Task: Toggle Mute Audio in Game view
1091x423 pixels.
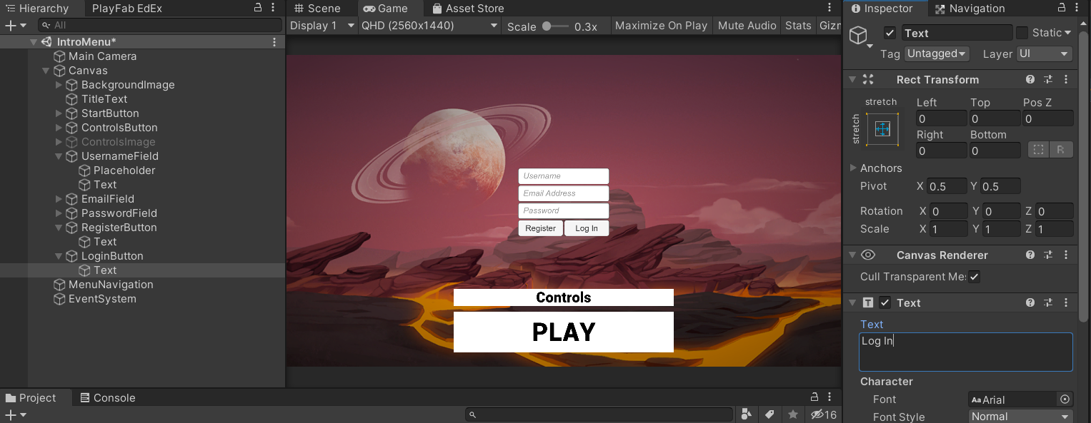Action: click(747, 26)
